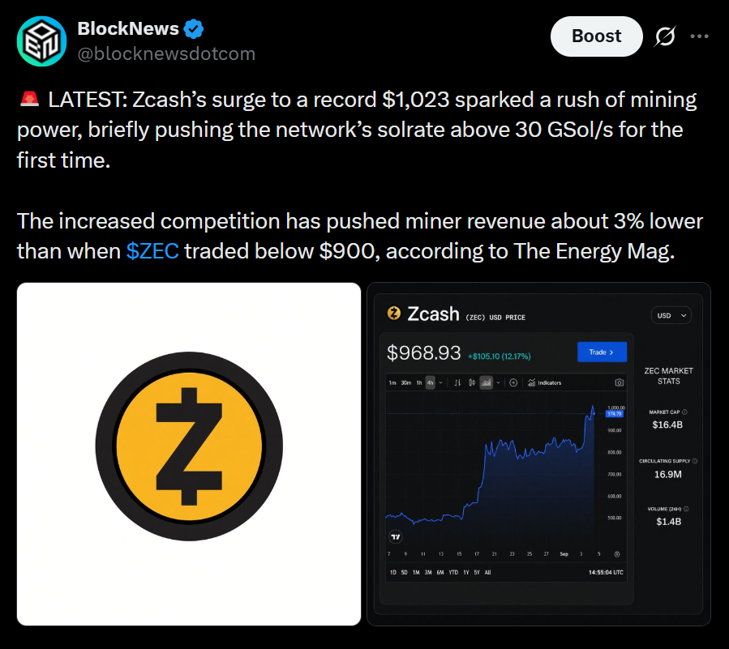Select the YTD date range tab
Viewport: 729px width, 649px height.
tap(453, 572)
